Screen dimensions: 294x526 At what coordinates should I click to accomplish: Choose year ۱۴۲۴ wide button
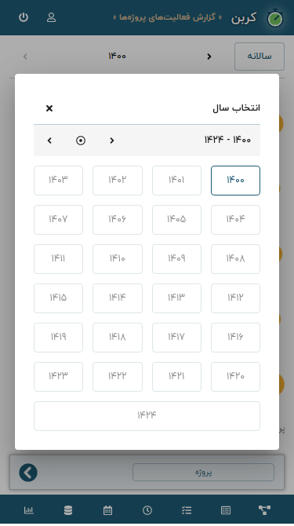click(x=147, y=415)
